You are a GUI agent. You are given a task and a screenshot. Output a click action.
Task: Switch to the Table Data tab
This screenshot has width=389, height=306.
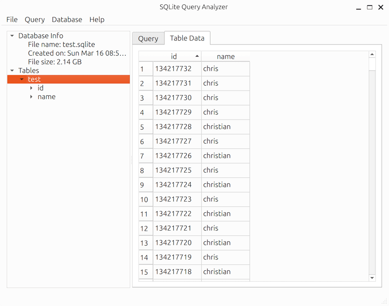(187, 38)
